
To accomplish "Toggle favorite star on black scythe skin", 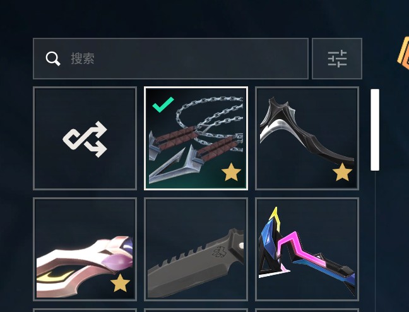I will click(342, 172).
